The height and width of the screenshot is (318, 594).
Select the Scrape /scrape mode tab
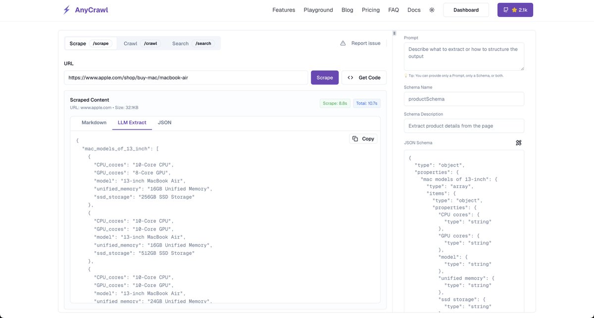91,44
